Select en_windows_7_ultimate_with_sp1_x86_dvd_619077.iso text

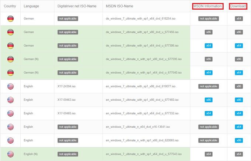(141, 86)
